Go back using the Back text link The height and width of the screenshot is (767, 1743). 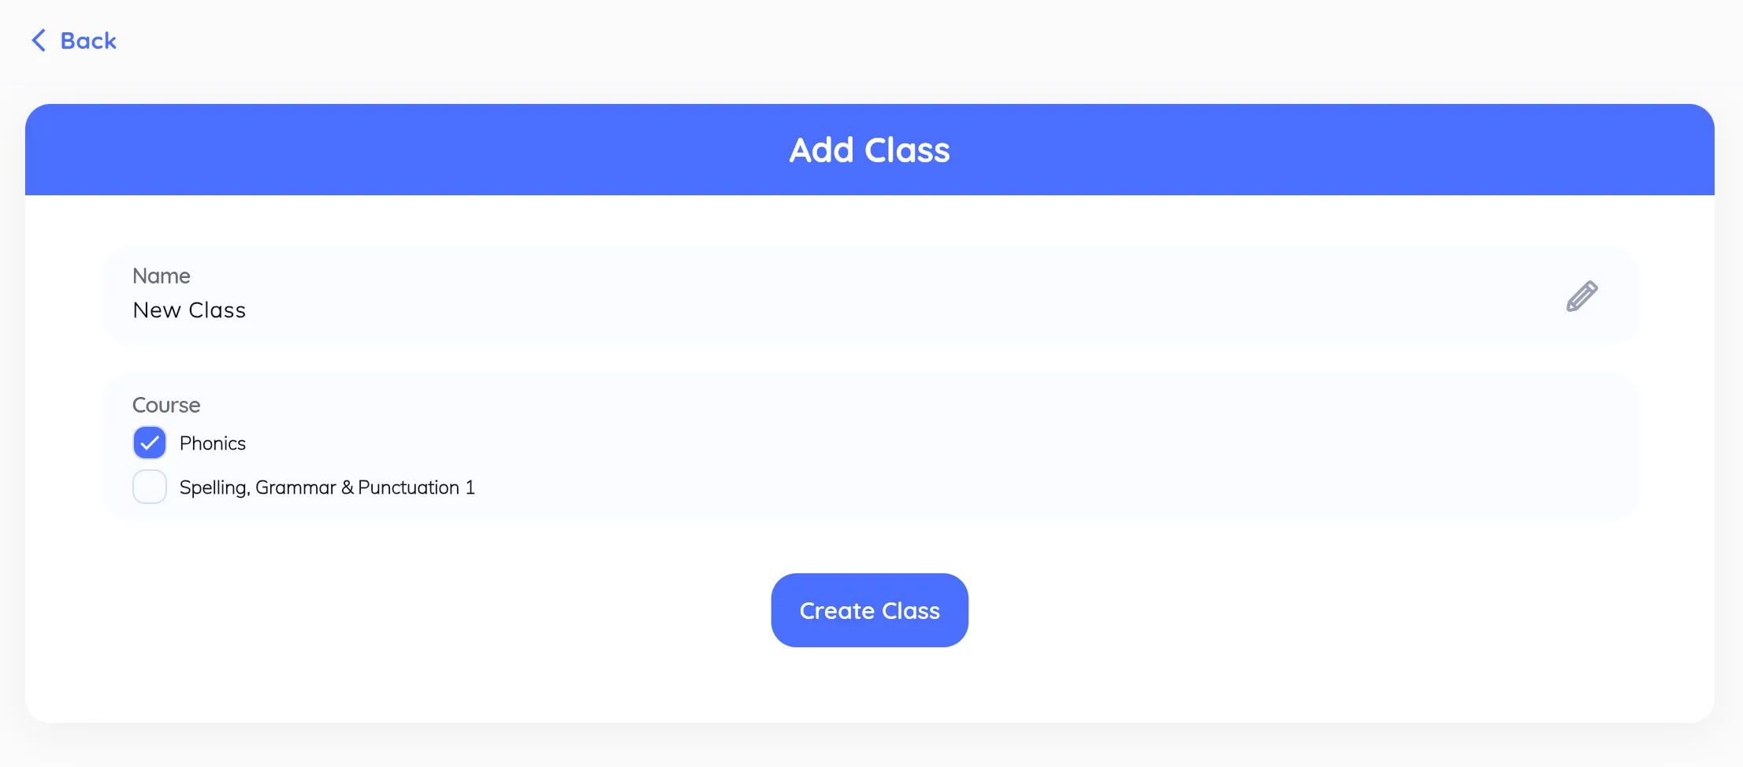[x=88, y=40]
